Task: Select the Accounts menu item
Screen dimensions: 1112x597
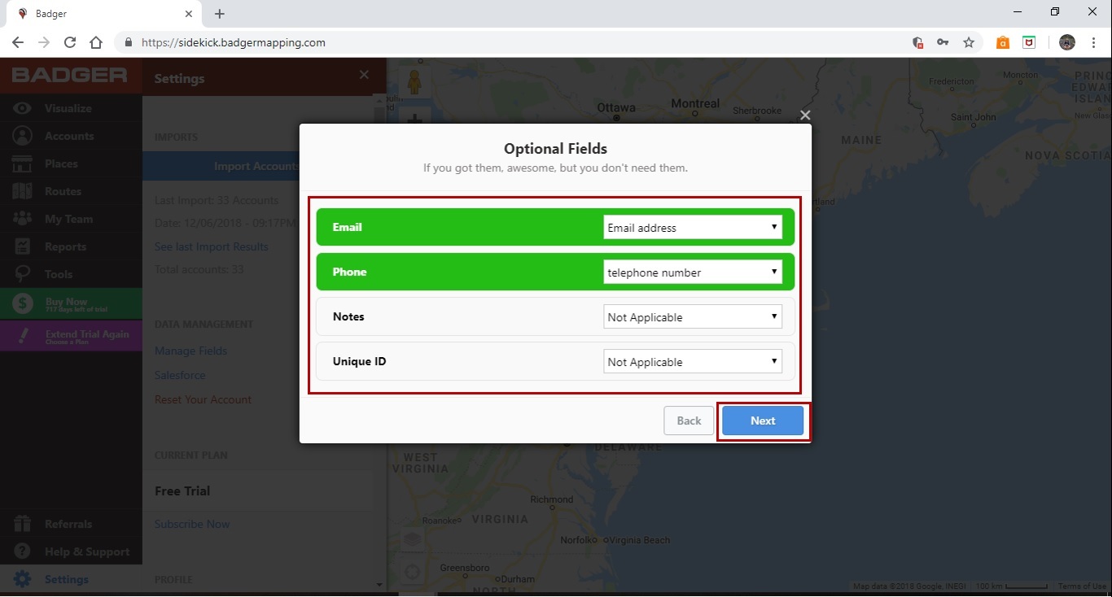Action: (69, 136)
